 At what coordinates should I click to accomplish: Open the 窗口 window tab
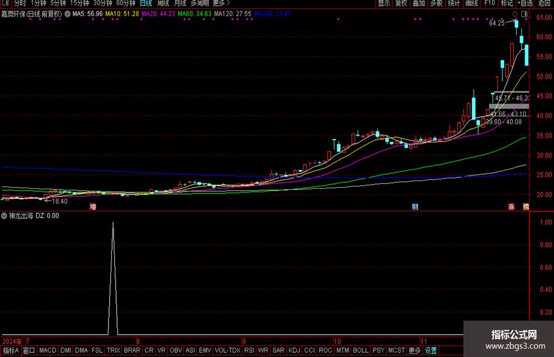(x=29, y=351)
